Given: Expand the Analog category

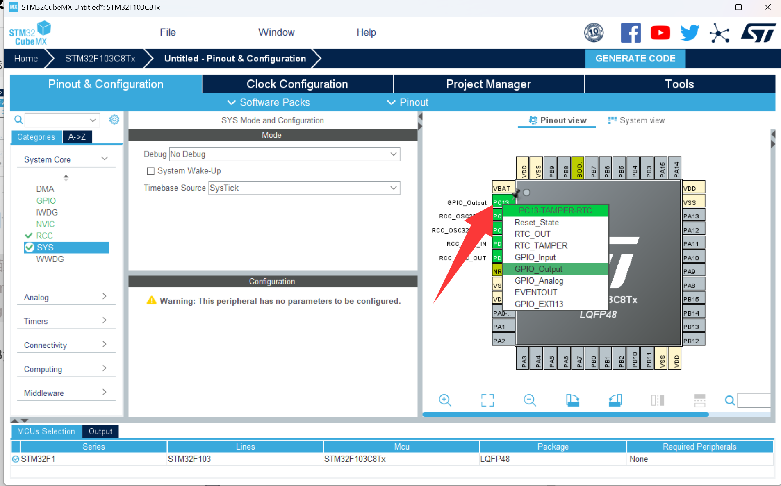Looking at the screenshot, I should tap(105, 296).
